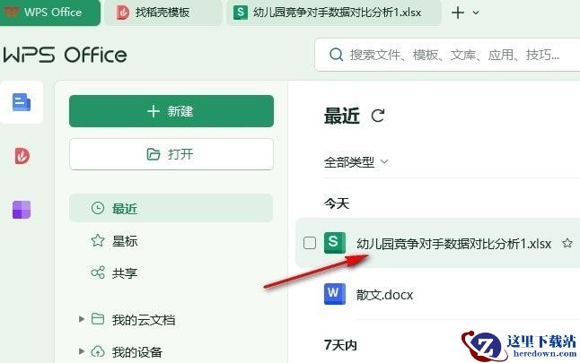Click the share icon beside 共享

[x=98, y=272]
